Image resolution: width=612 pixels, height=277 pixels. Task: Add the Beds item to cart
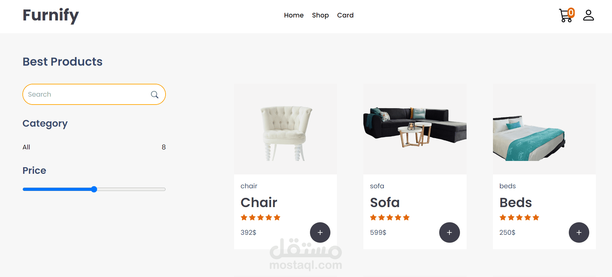coord(579,232)
